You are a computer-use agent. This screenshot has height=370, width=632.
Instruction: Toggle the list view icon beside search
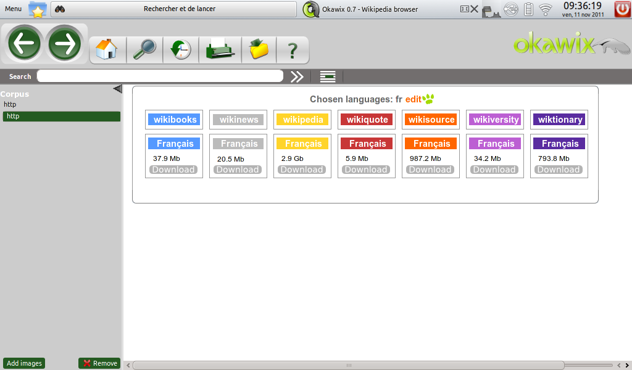point(328,76)
